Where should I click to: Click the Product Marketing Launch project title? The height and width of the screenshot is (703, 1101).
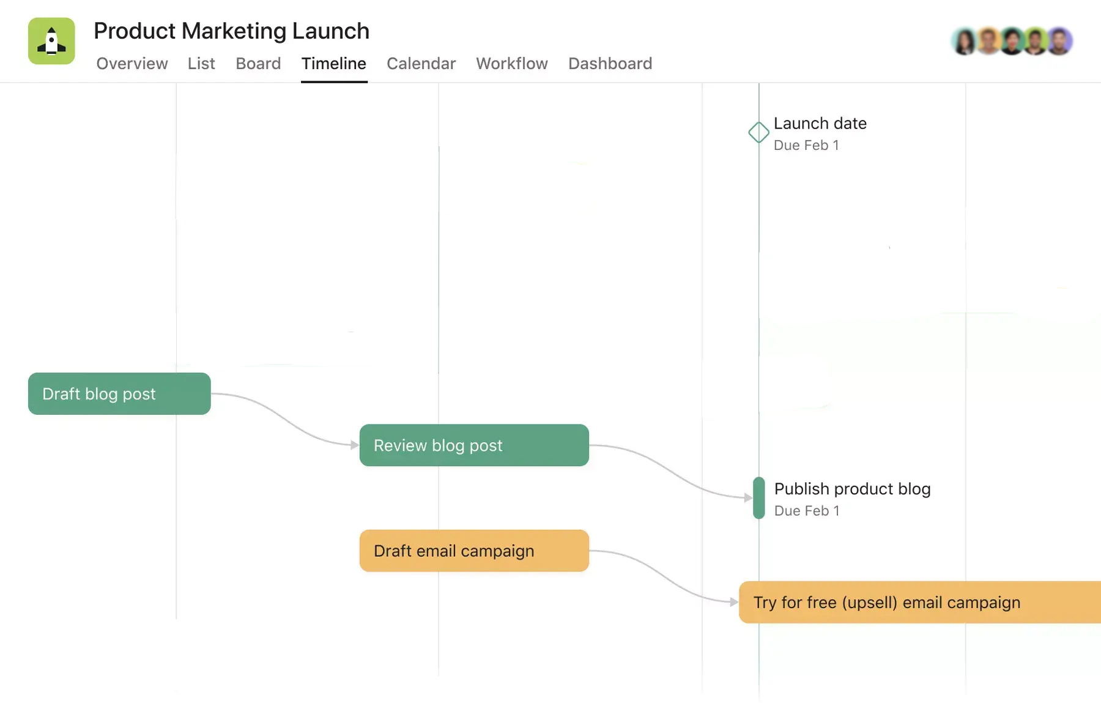(231, 31)
